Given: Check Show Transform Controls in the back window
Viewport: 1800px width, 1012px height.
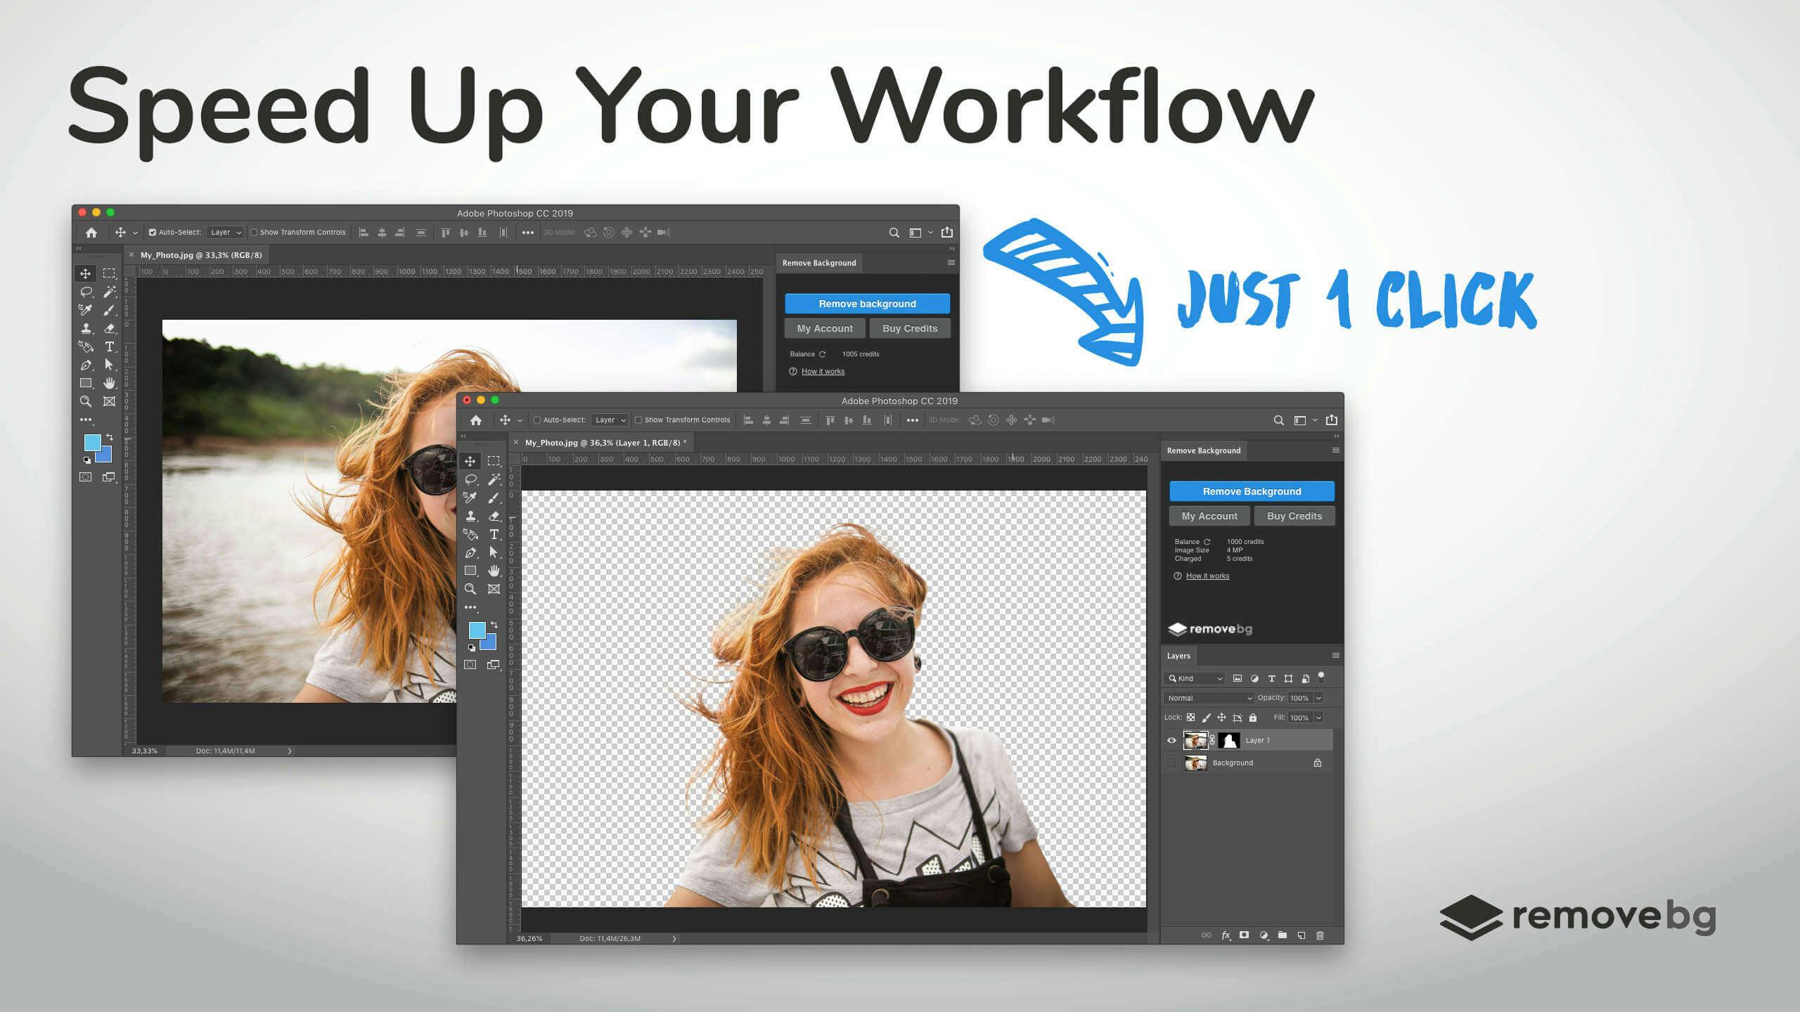Looking at the screenshot, I should click(254, 233).
